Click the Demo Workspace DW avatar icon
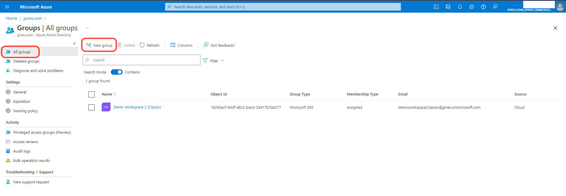566x196 pixels. click(x=106, y=107)
